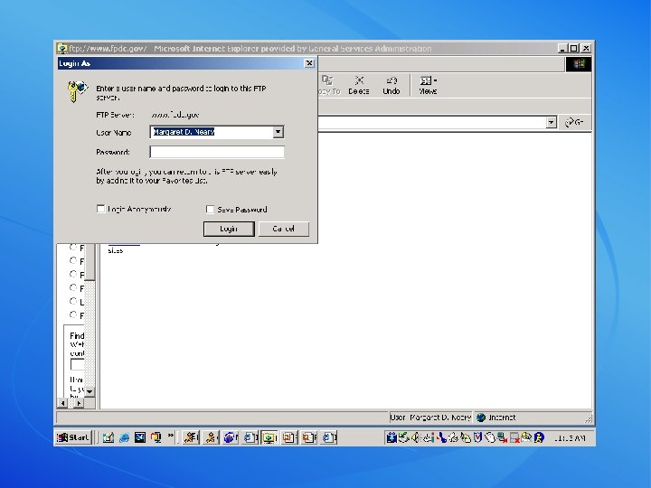Click the side panel vertical scrollbar thumb
This screenshot has width=651, height=488.
90,262
